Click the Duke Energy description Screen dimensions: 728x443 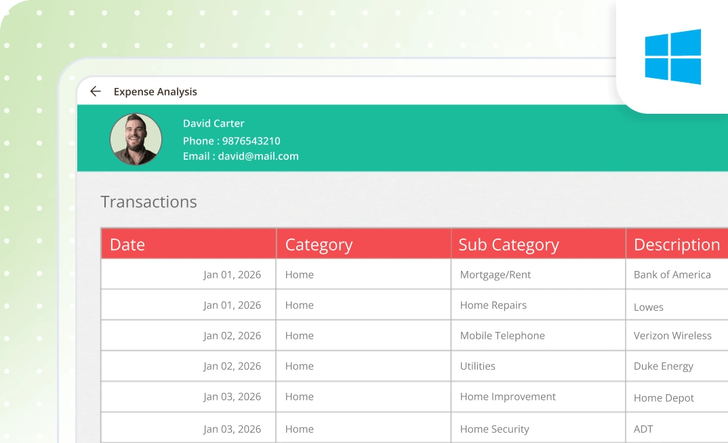[664, 366]
